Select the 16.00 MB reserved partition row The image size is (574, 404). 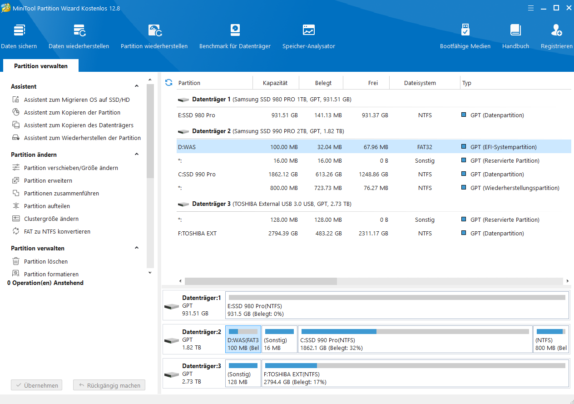[x=374, y=160]
